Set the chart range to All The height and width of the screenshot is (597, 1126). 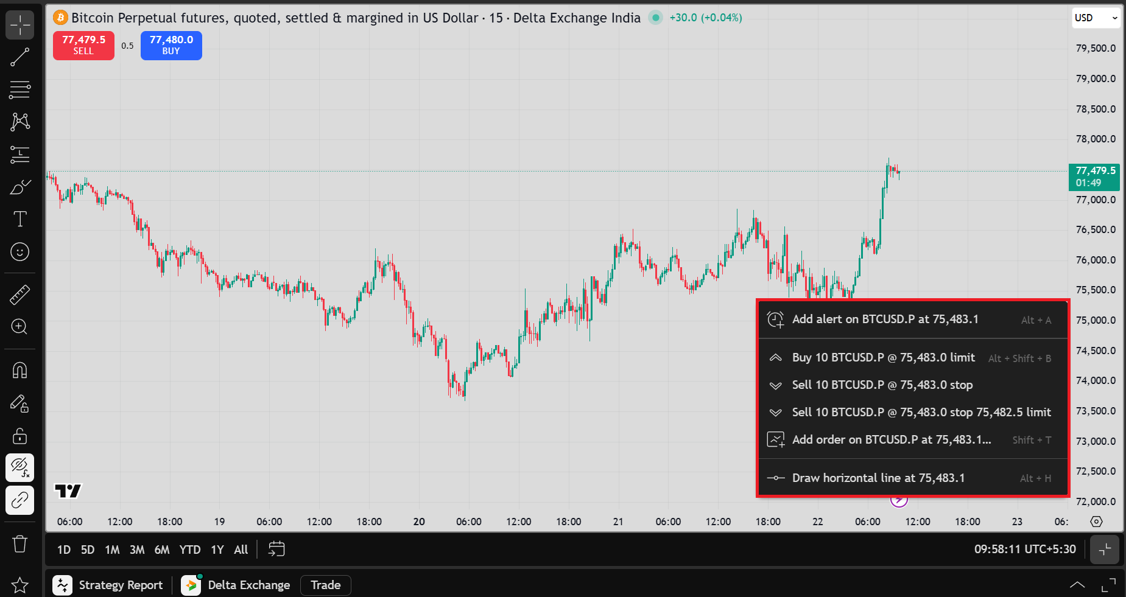click(241, 550)
